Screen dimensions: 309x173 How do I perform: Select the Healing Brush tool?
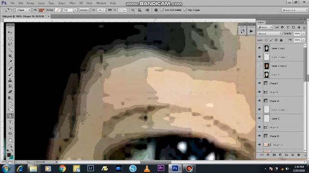[10, 68]
